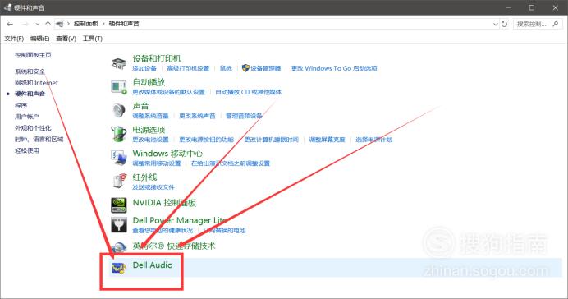This screenshot has height=299, width=568.
Task: Open the recent locations dropdown arrow
Action: coord(37,25)
